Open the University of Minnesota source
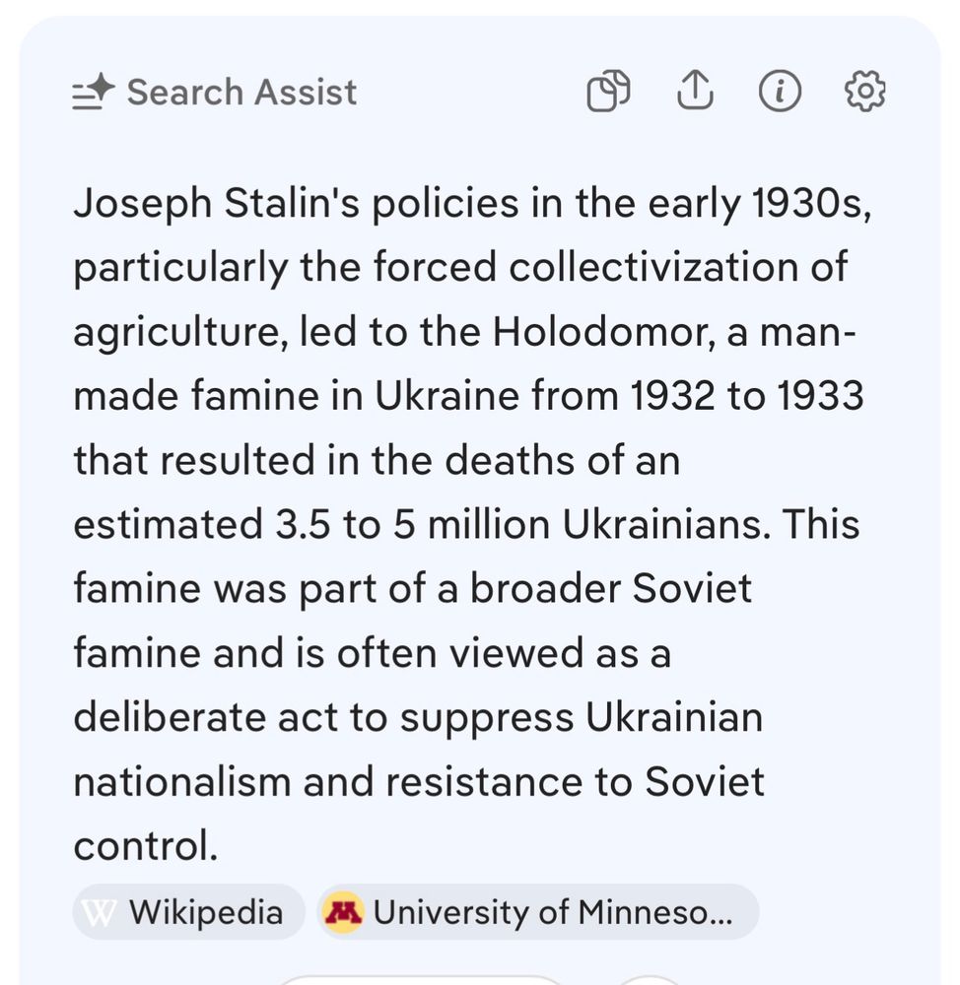The width and height of the screenshot is (960, 985). (538, 912)
